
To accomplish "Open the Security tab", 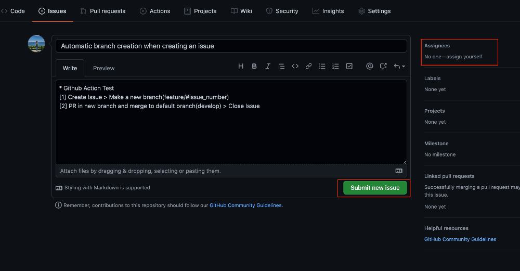I will [x=282, y=11].
